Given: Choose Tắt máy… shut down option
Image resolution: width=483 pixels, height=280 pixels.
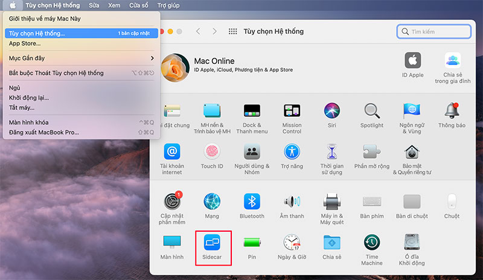Looking at the screenshot, I should [82, 107].
